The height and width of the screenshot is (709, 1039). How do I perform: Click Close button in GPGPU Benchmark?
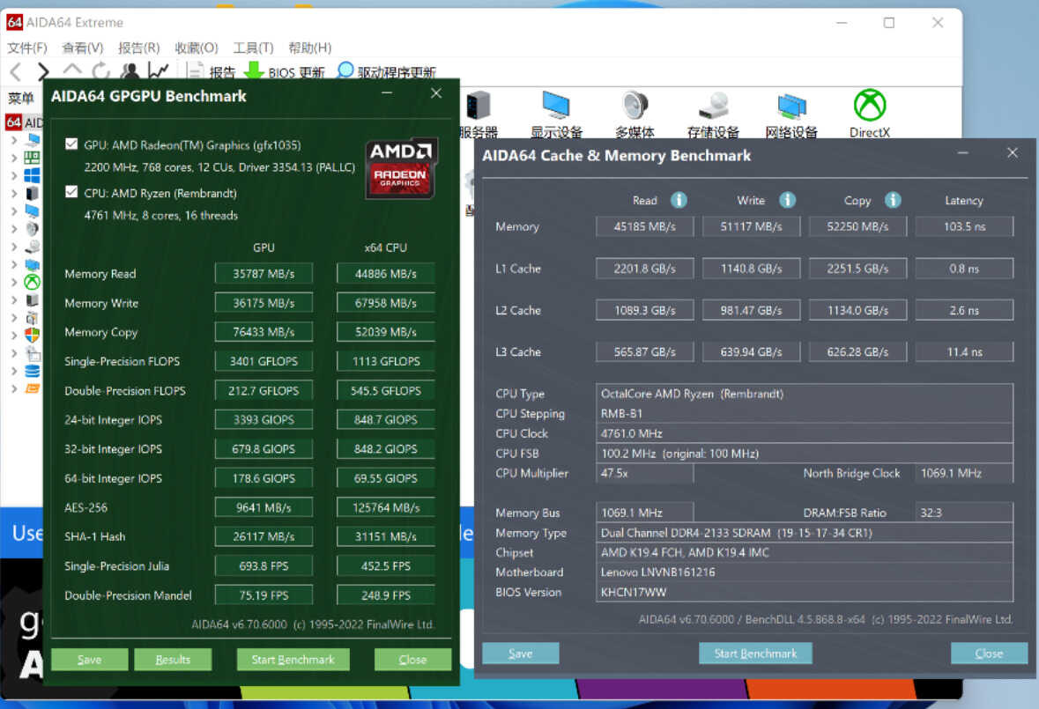(412, 660)
